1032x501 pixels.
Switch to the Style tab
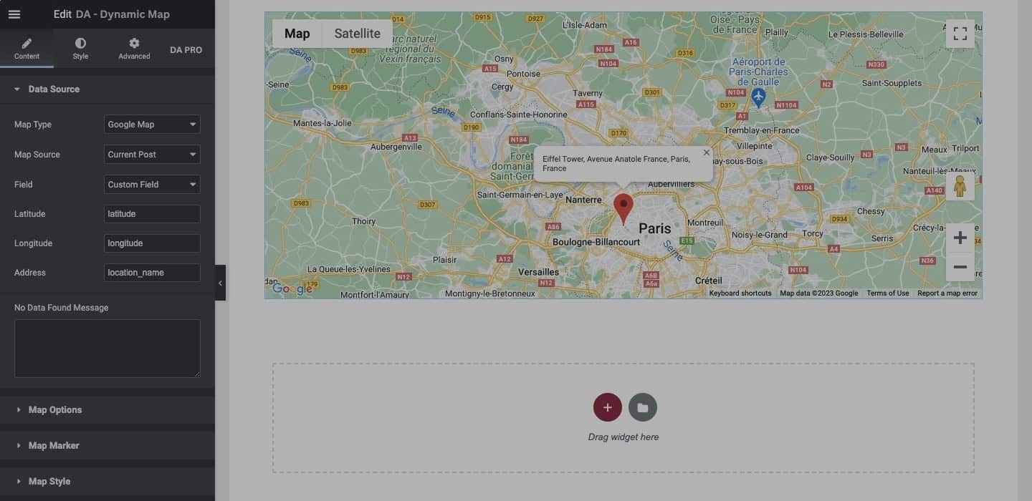coord(80,49)
